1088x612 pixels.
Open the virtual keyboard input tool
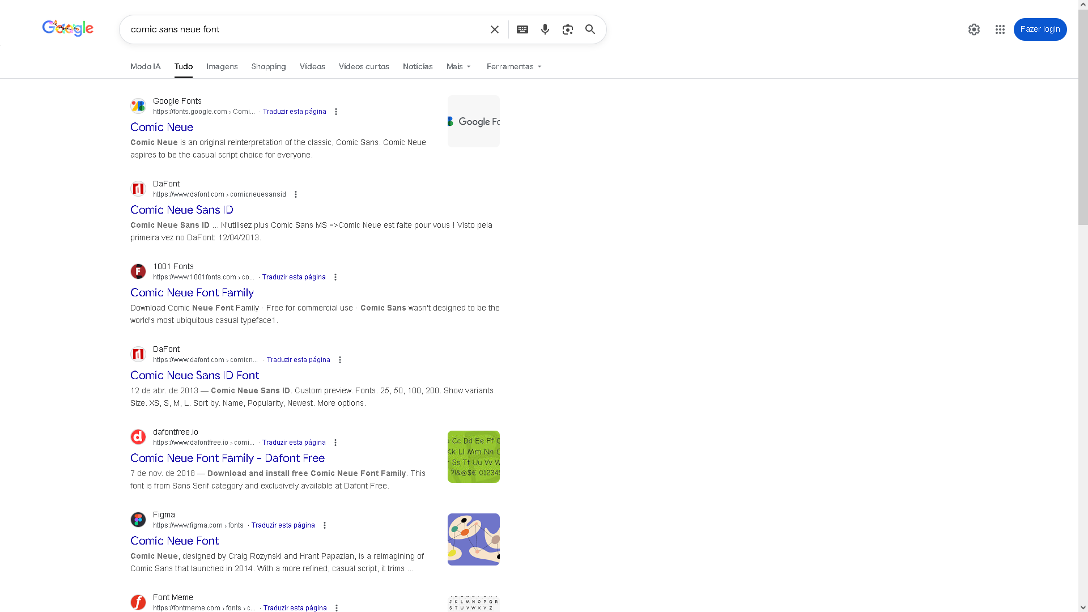pos(522,29)
